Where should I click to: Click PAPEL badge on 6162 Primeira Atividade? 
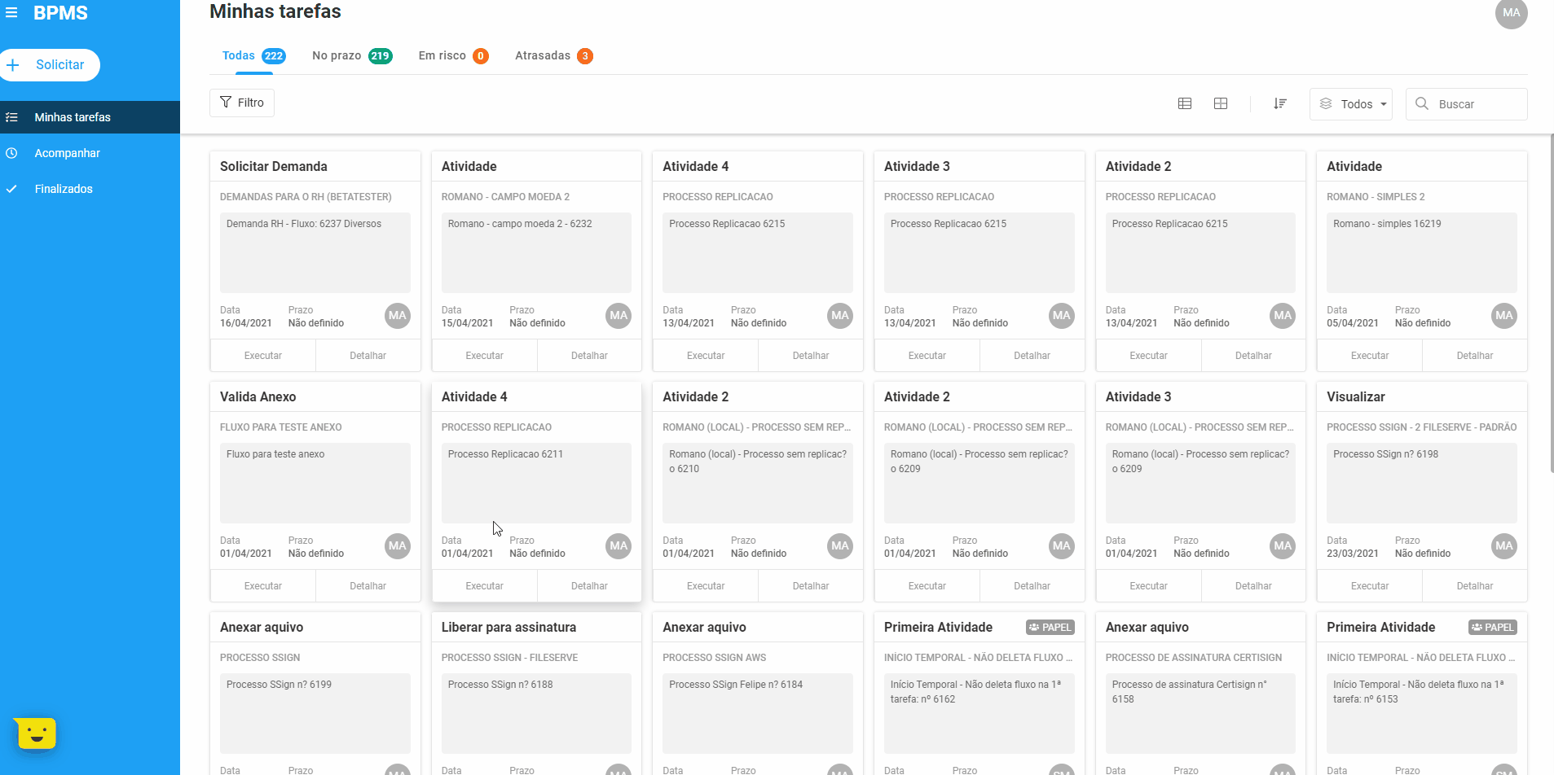pos(1050,628)
